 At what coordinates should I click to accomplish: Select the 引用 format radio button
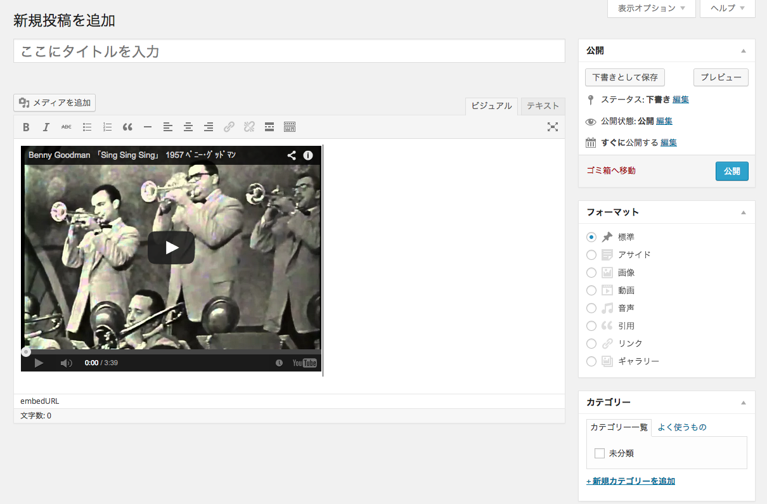click(591, 326)
